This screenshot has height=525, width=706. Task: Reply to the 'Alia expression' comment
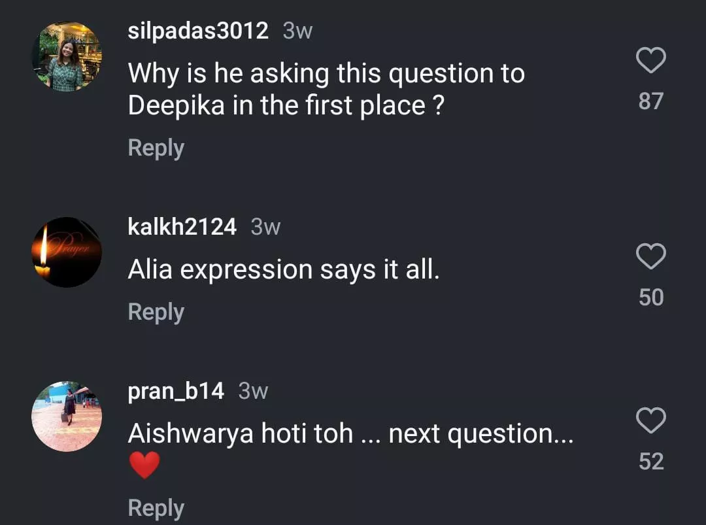[x=156, y=312]
